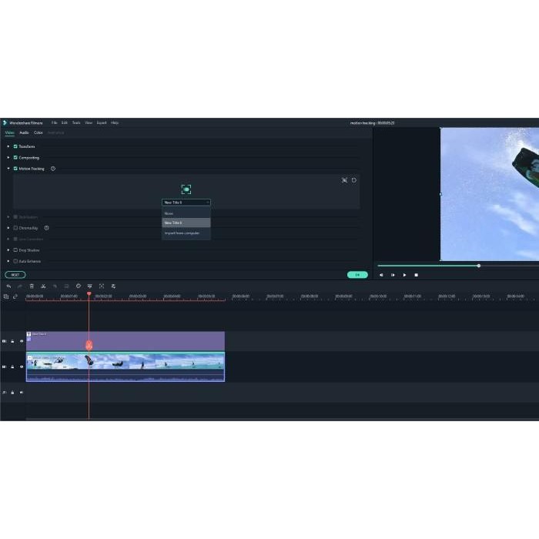The image size is (539, 539).
Task: Open the New Title 6 dropdown box
Action: pos(186,203)
